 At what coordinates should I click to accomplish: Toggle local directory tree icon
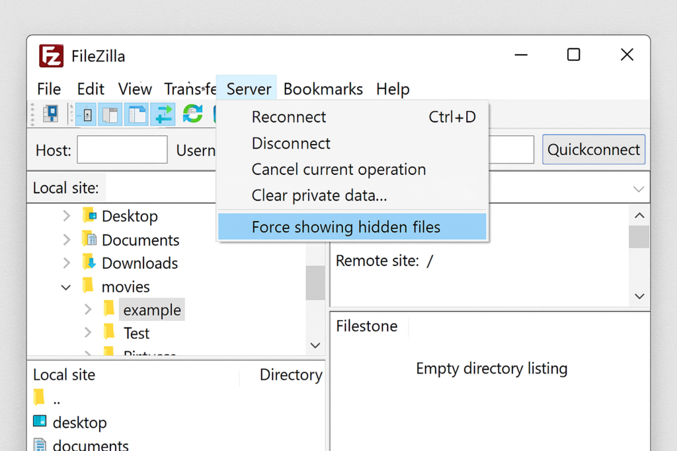[x=110, y=115]
